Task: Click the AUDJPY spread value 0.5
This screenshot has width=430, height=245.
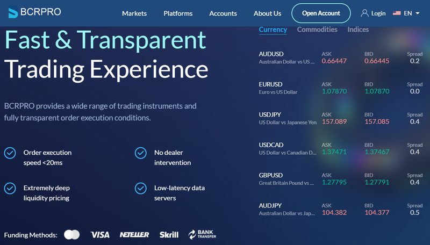Action: (414, 213)
